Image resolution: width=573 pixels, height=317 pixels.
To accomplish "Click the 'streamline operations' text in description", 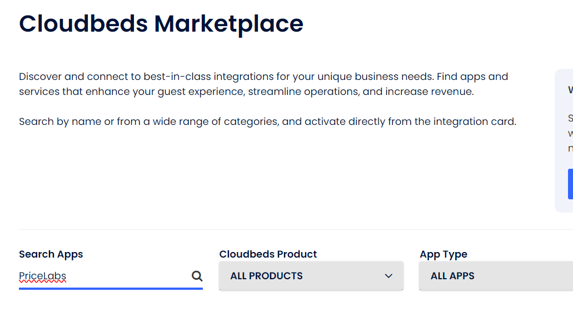I will 303,91.
